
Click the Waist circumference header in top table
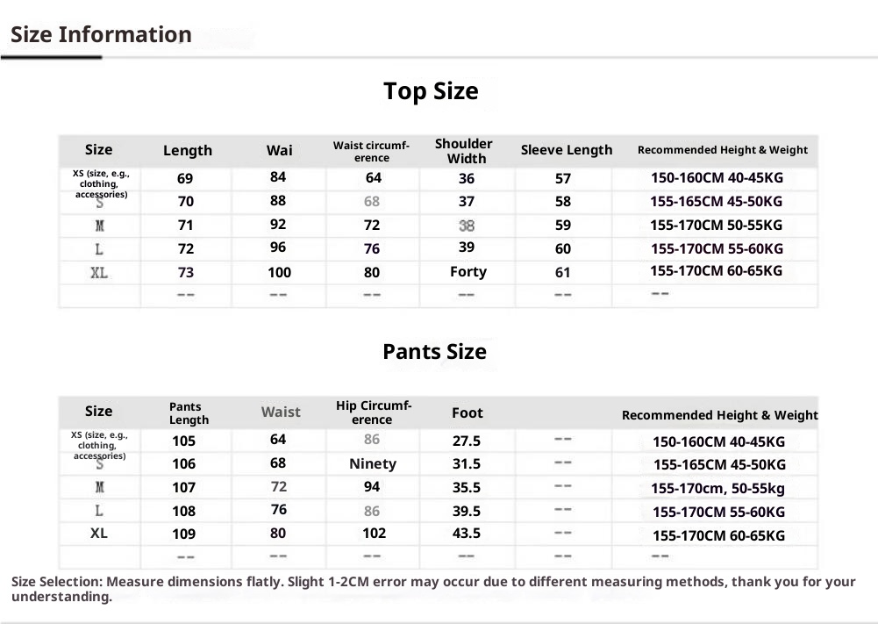click(371, 152)
